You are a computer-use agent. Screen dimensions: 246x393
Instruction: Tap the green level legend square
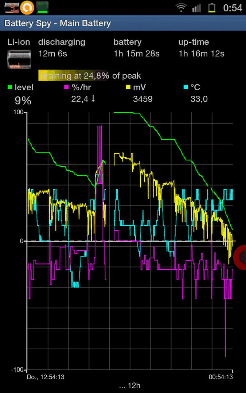click(10, 87)
